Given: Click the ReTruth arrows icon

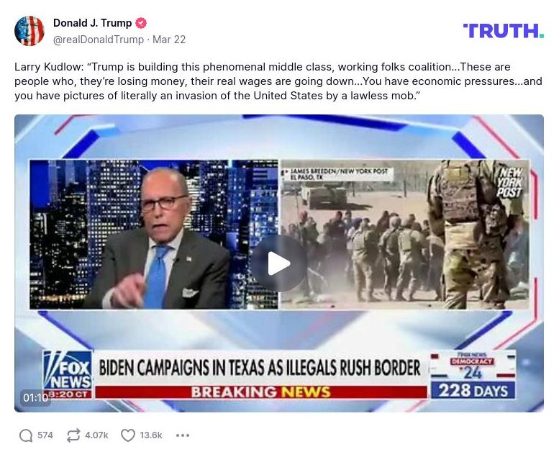Looking at the screenshot, I should point(73,435).
